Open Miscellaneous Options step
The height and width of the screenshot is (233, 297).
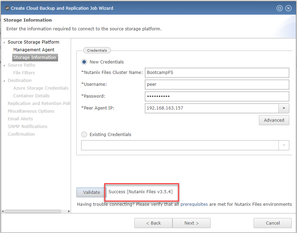pos(31,111)
